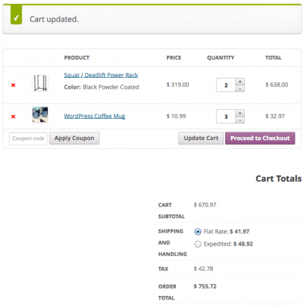This screenshot has width=307, height=307.
Task: Click the green checkmark notice icon
Action: [x=16, y=15]
